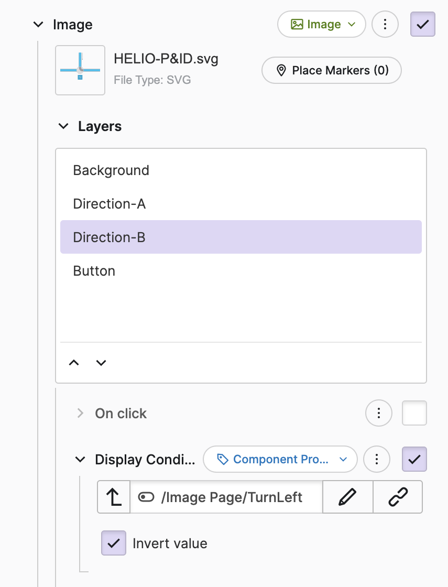Move layer down with the down arrow
Image resolution: width=448 pixels, height=587 pixels.
click(101, 363)
